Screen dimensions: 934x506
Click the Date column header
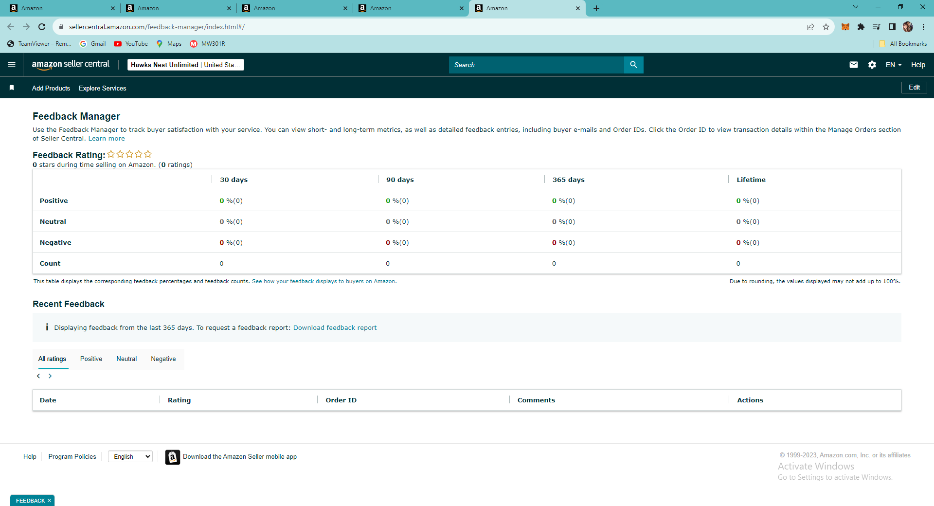[x=48, y=400]
